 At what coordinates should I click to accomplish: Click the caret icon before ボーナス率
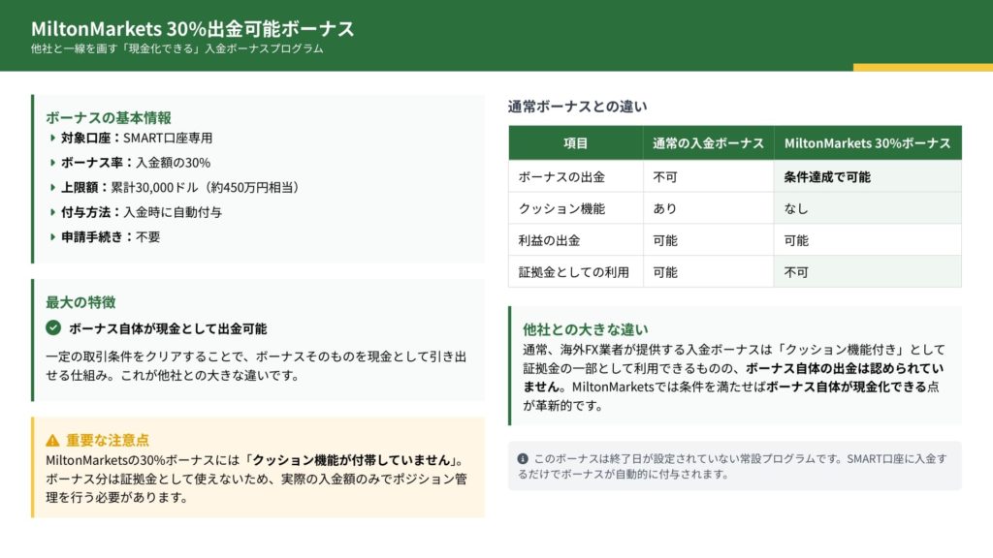[x=52, y=163]
